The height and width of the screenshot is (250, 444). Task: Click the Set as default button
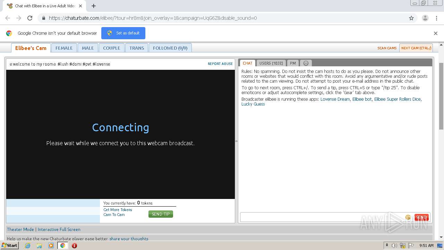pyautogui.click(x=123, y=33)
